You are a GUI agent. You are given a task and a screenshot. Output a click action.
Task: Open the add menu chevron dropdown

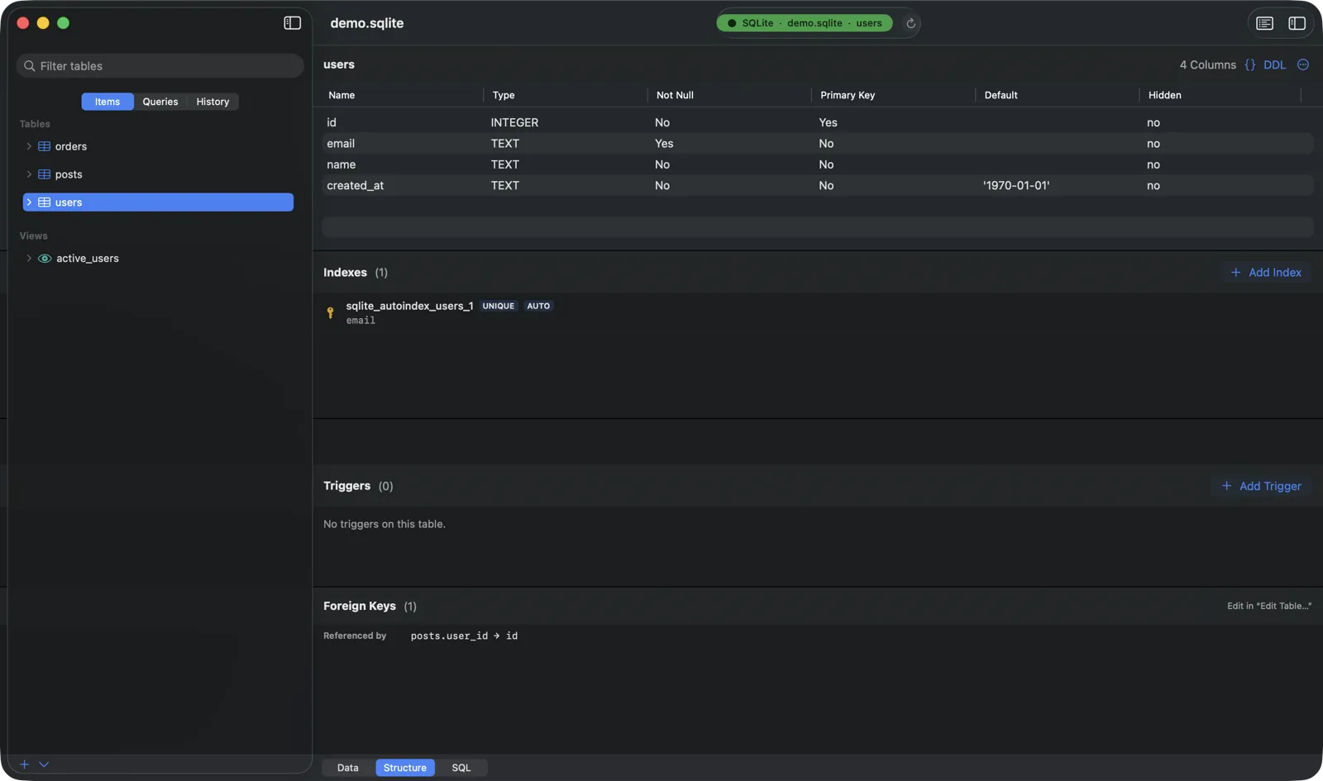point(44,764)
